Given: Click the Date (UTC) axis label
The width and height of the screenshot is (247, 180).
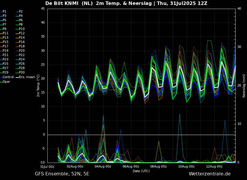Looking at the screenshot, I should pyautogui.click(x=141, y=171).
